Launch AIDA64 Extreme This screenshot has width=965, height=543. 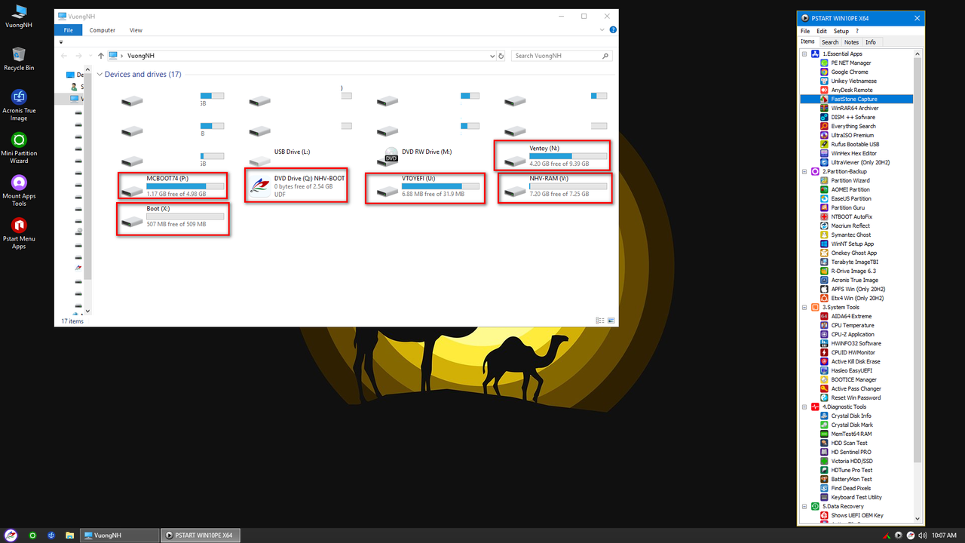click(x=851, y=316)
